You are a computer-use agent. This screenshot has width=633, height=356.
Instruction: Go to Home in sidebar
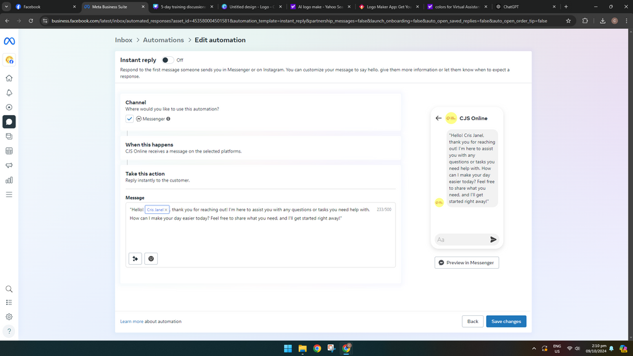coord(9,78)
